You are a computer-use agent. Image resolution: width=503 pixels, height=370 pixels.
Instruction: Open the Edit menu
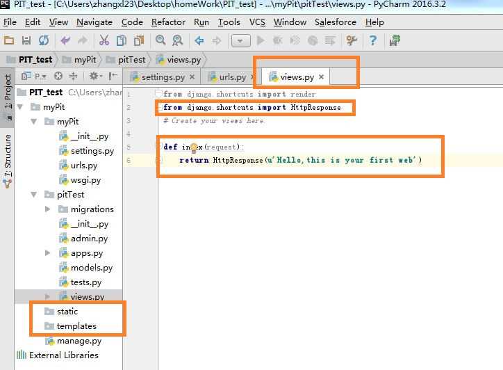click(33, 22)
